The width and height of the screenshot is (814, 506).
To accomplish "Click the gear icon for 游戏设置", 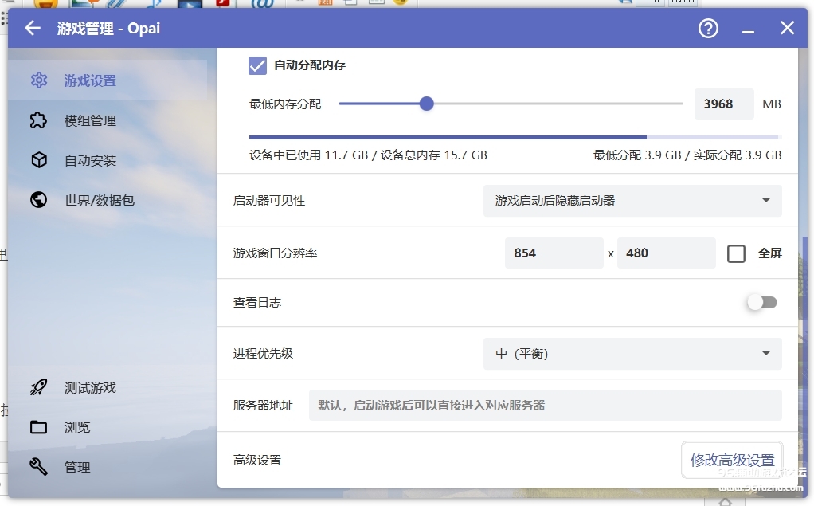I will pos(38,80).
